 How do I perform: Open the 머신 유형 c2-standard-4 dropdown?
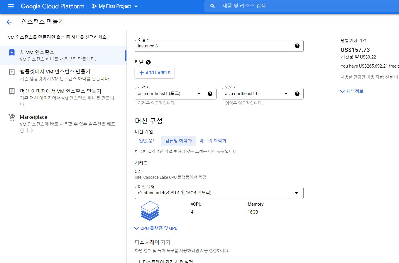[219, 193]
